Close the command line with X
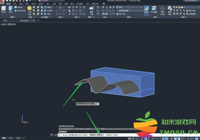The width and height of the screenshot is (200, 140). [53, 135]
